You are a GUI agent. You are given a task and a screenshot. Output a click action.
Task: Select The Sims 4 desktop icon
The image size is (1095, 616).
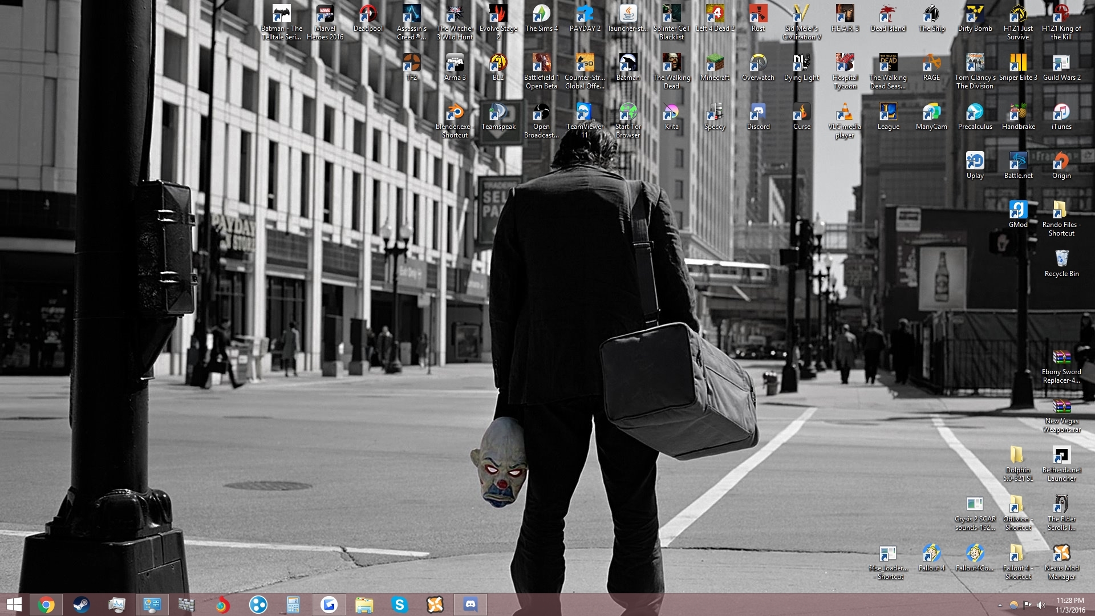[x=541, y=19]
